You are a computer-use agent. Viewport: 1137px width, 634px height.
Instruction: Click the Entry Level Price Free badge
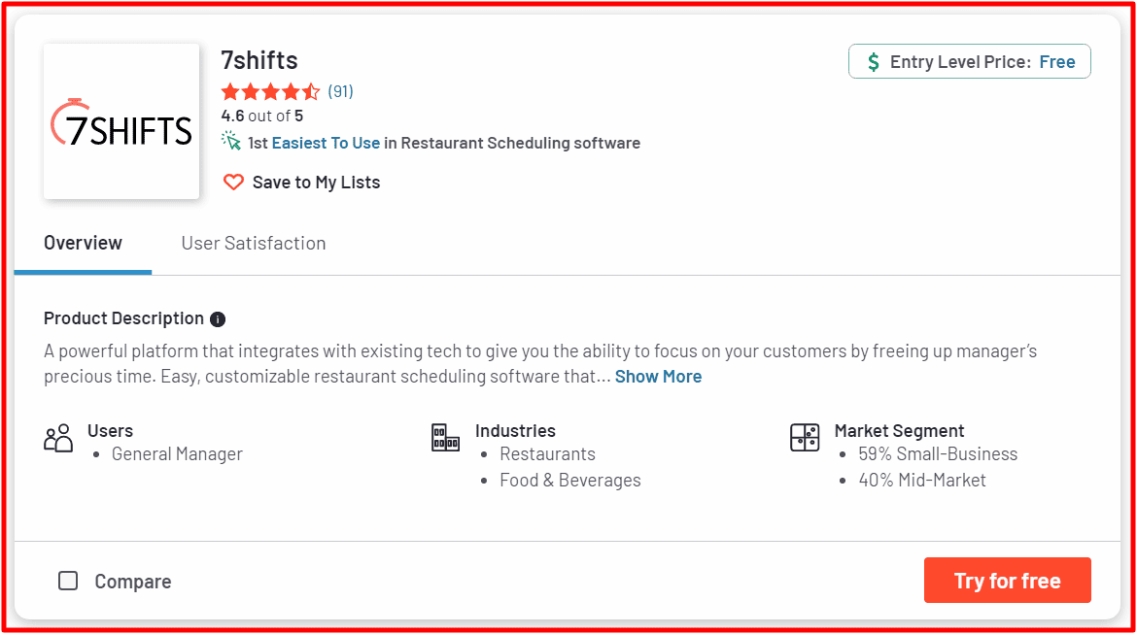point(970,61)
